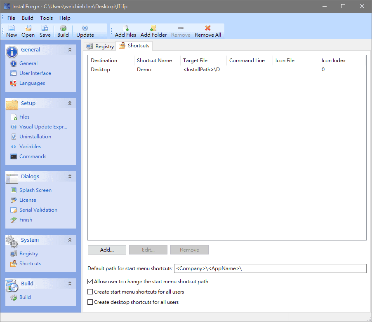Collapse the Setup sidebar section
This screenshot has width=372, height=322.
70,103
